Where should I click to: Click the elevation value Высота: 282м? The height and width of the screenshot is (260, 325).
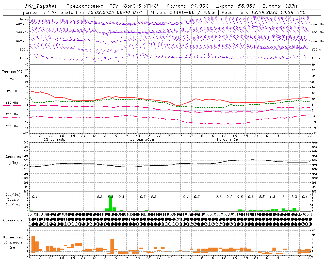click(x=280, y=6)
